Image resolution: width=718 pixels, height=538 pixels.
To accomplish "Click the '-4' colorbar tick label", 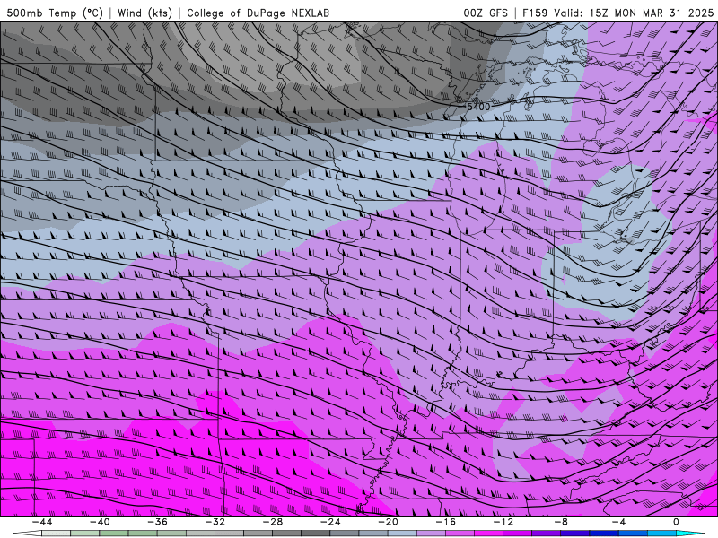I will (618, 522).
